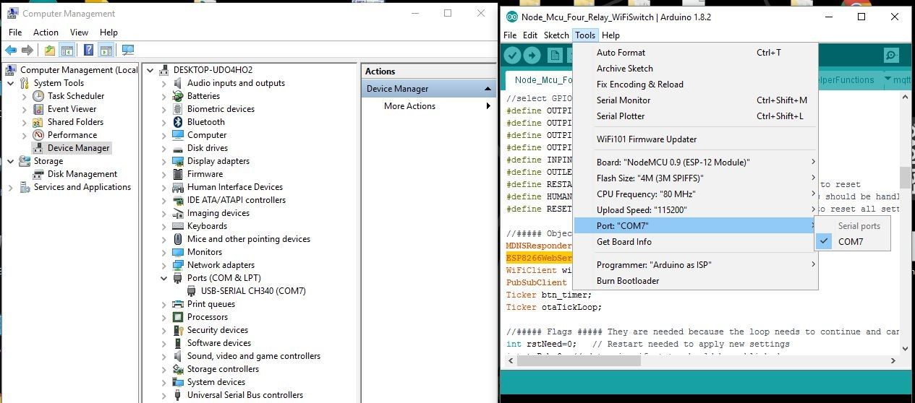The image size is (915, 403).
Task: Click the Performance icon in console tree
Action: tap(38, 135)
